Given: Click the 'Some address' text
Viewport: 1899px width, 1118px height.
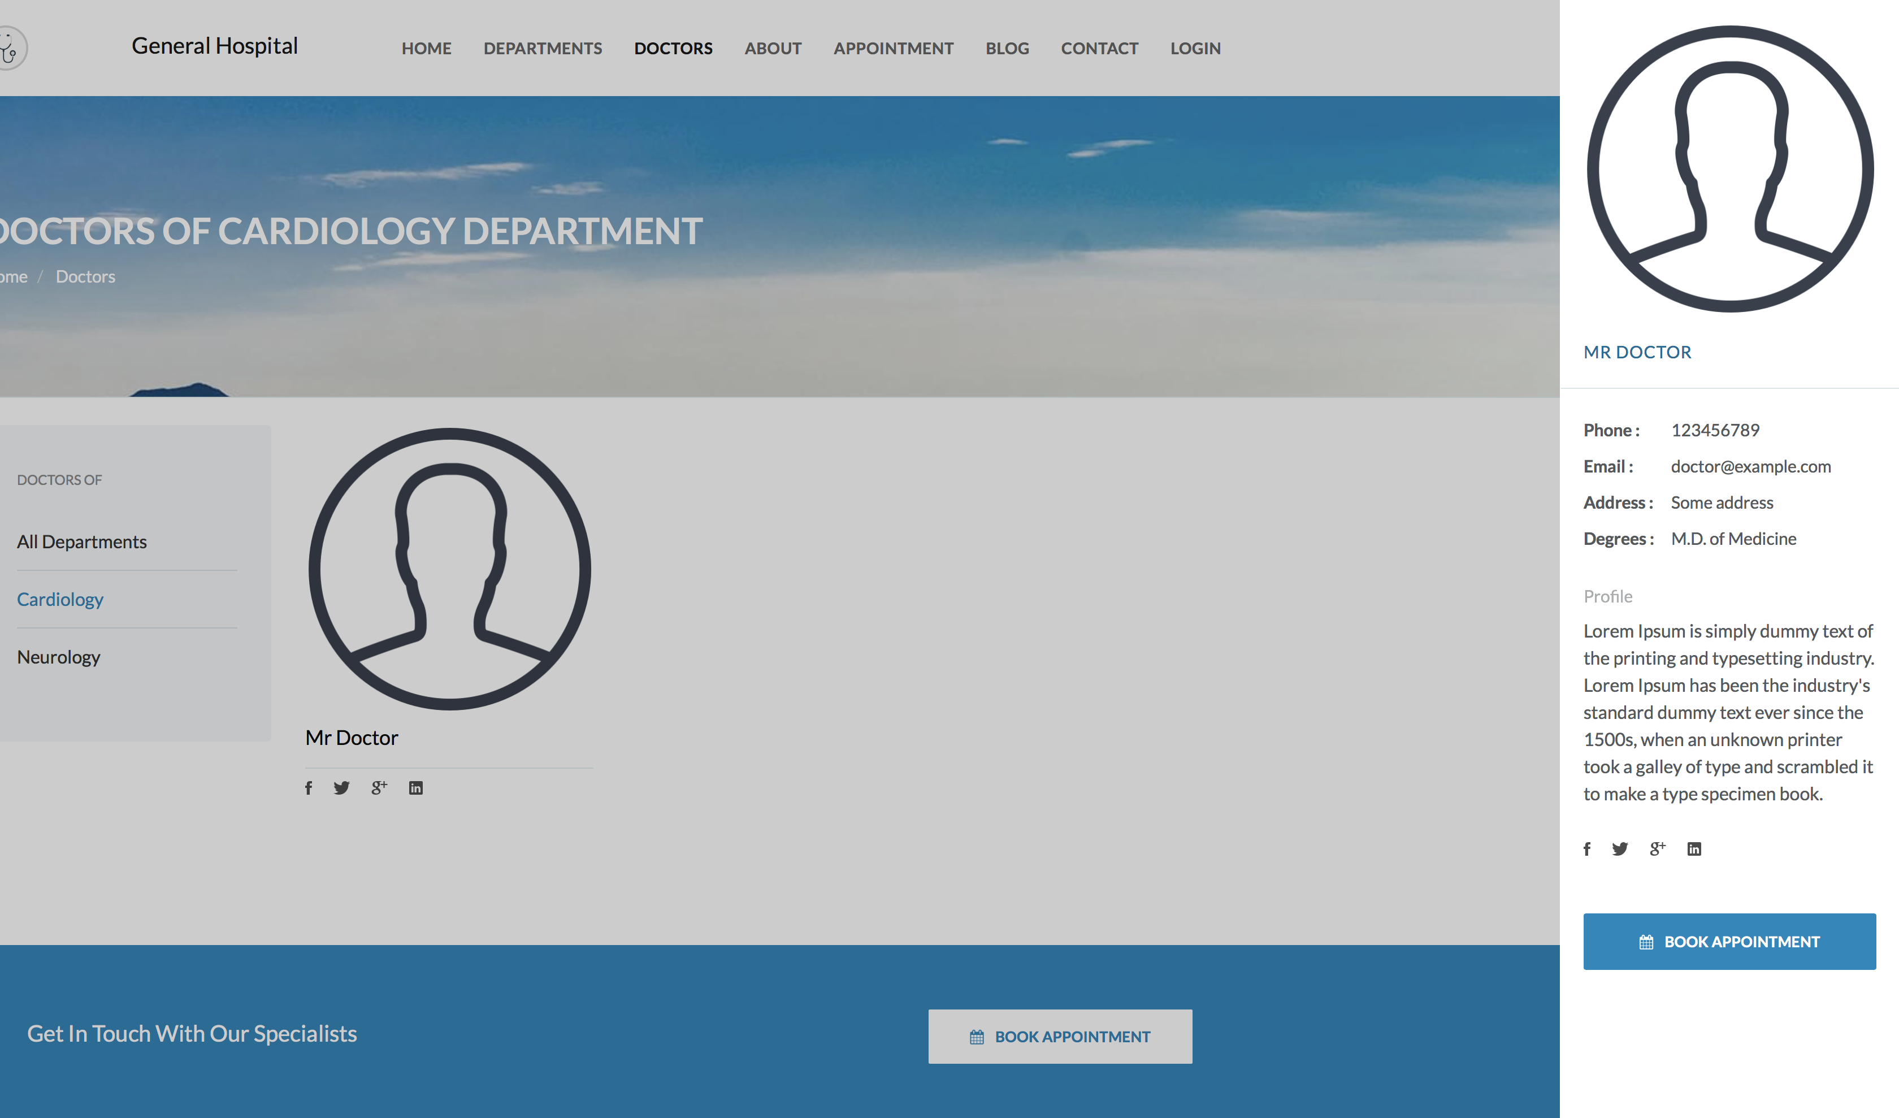Looking at the screenshot, I should (x=1722, y=502).
